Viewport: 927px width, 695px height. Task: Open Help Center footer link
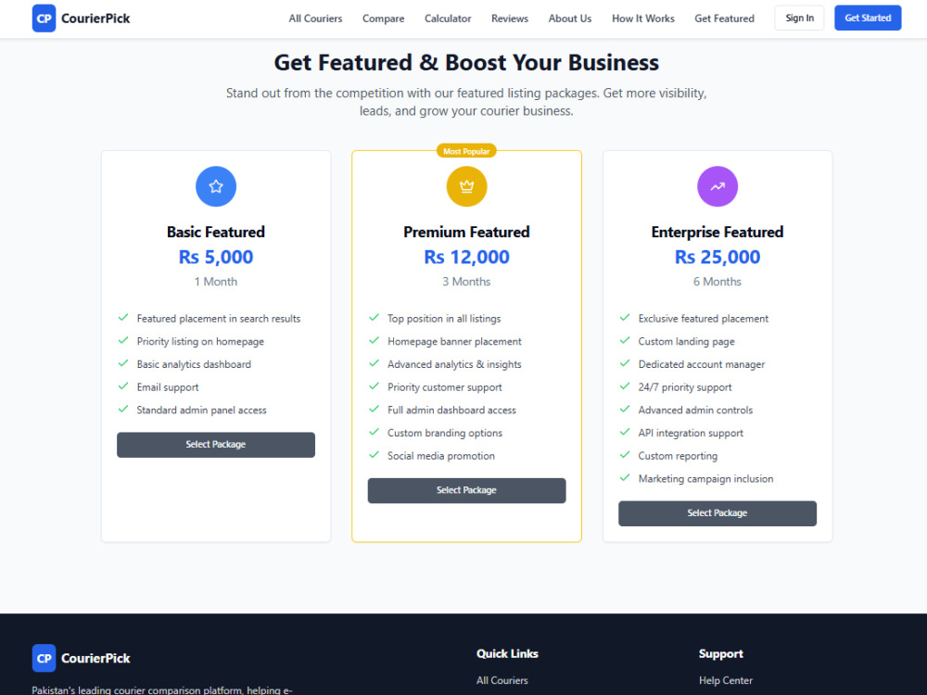tap(726, 680)
